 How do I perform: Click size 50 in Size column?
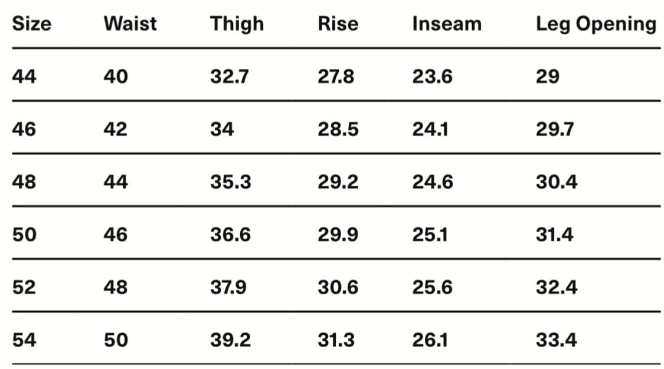24,235
